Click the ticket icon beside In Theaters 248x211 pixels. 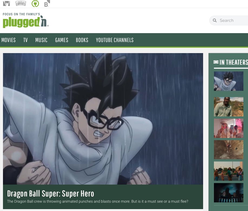pos(216,62)
